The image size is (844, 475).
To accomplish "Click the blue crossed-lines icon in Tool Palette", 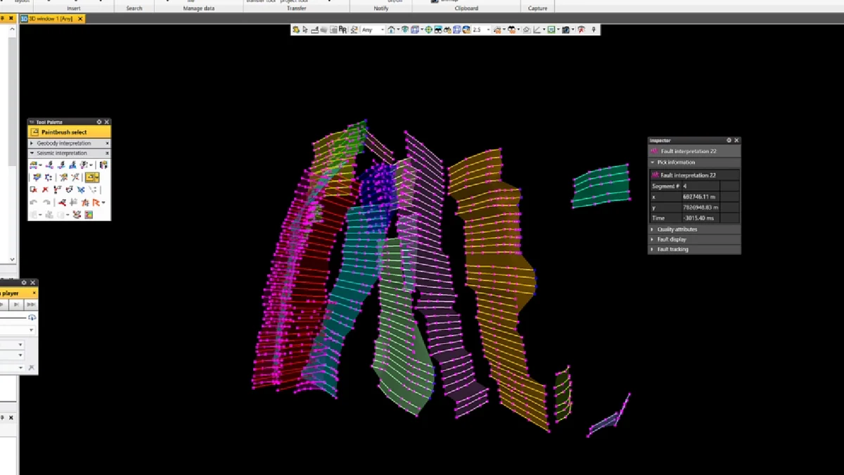I will point(81,189).
